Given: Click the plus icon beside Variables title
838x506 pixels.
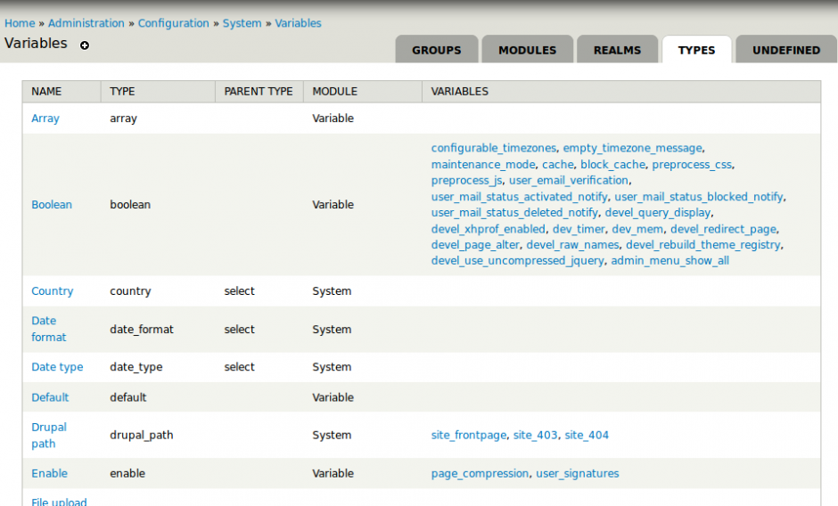Looking at the screenshot, I should pyautogui.click(x=85, y=45).
